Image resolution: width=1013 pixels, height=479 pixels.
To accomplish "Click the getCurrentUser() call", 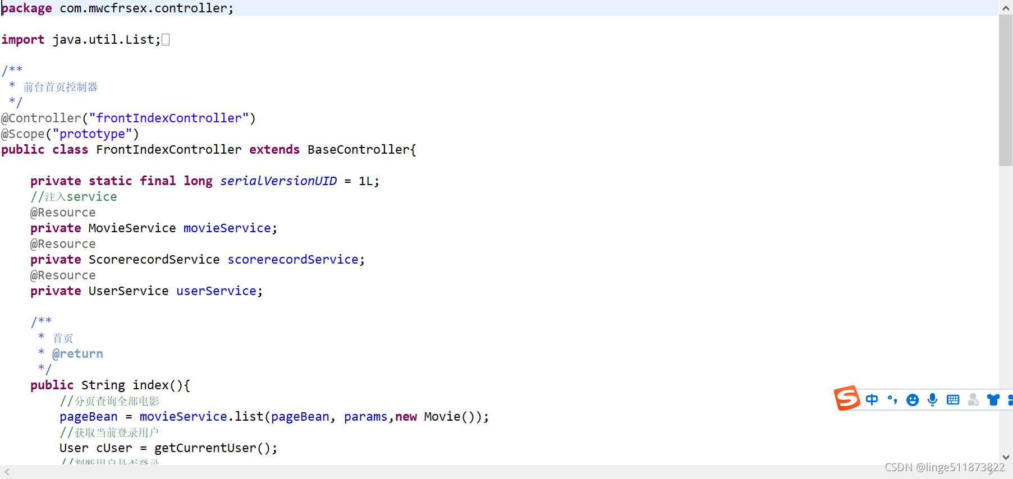I will [212, 448].
